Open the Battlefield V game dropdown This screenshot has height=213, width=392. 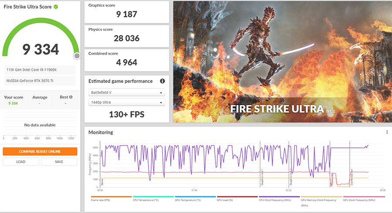click(x=127, y=92)
